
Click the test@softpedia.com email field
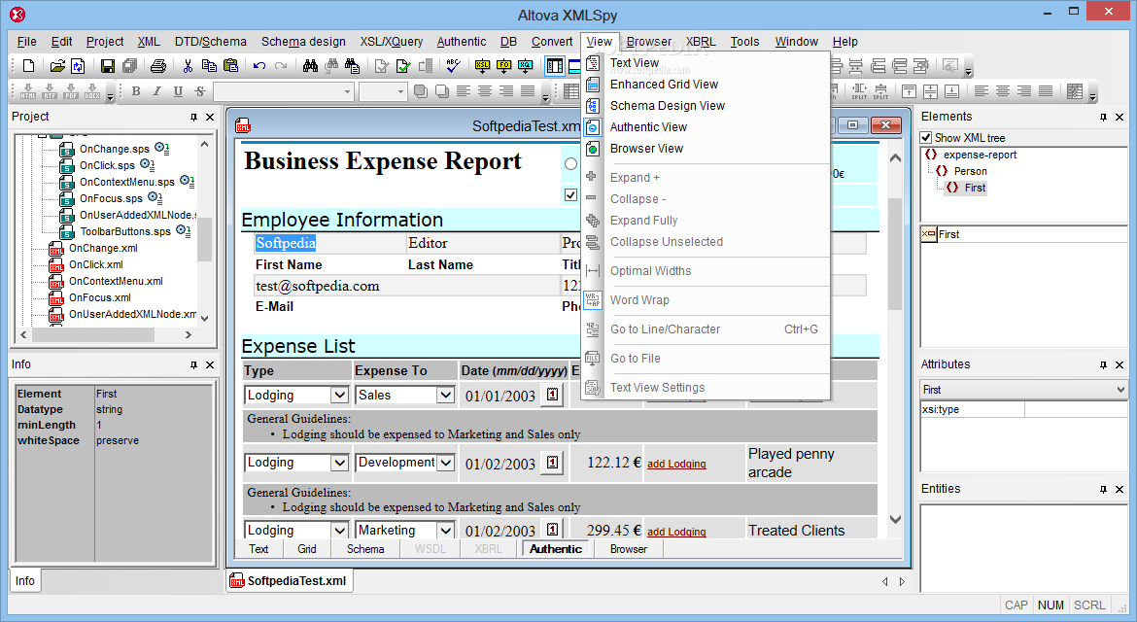pos(406,286)
